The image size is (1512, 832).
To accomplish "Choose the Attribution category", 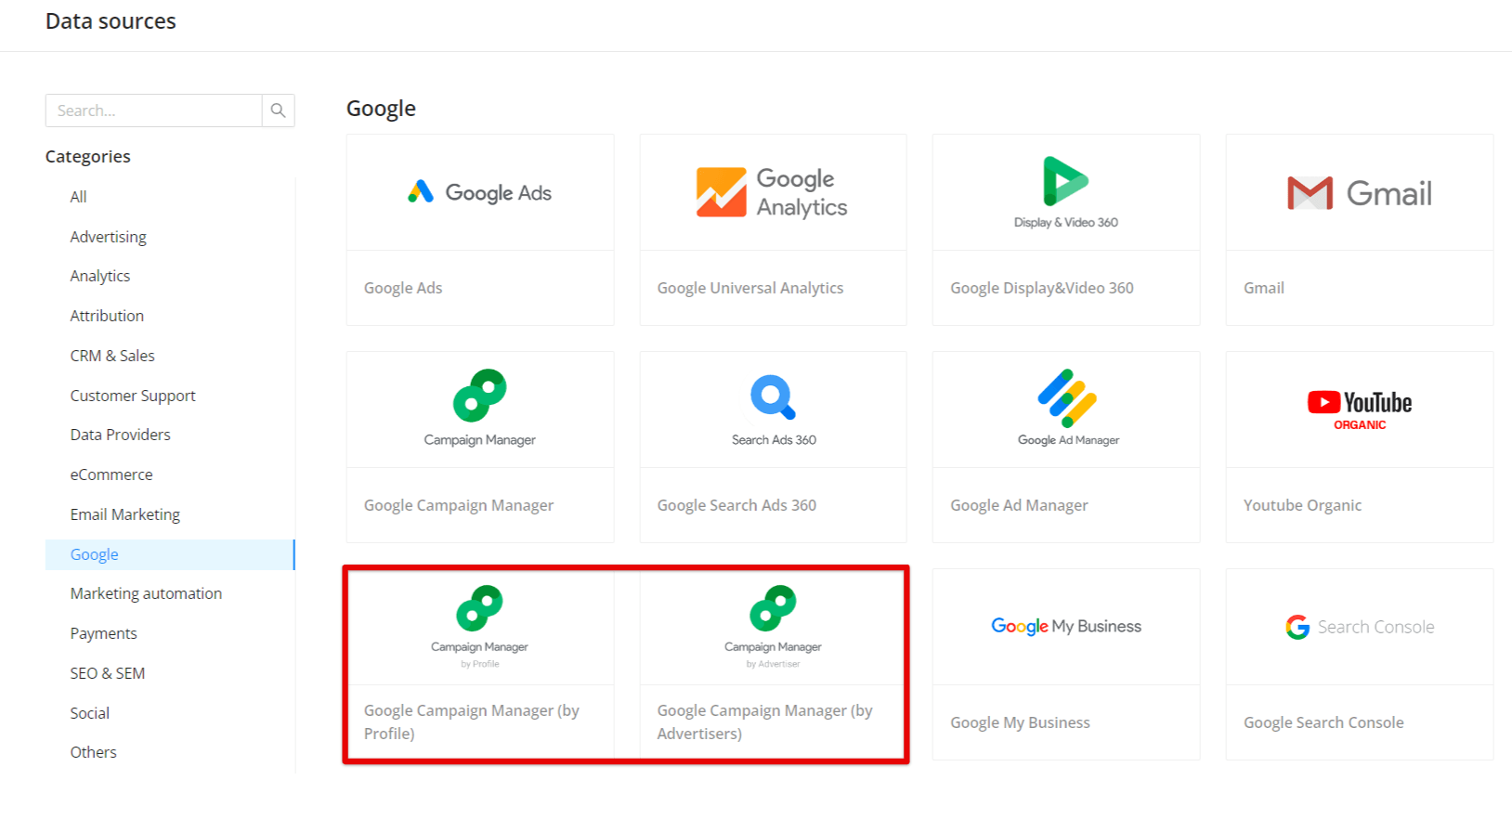I will coord(107,316).
